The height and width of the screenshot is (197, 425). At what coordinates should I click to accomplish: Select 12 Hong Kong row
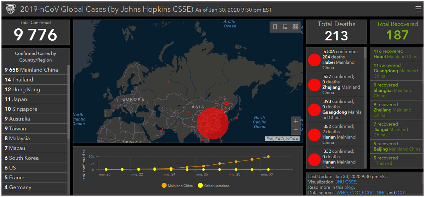click(x=34, y=89)
